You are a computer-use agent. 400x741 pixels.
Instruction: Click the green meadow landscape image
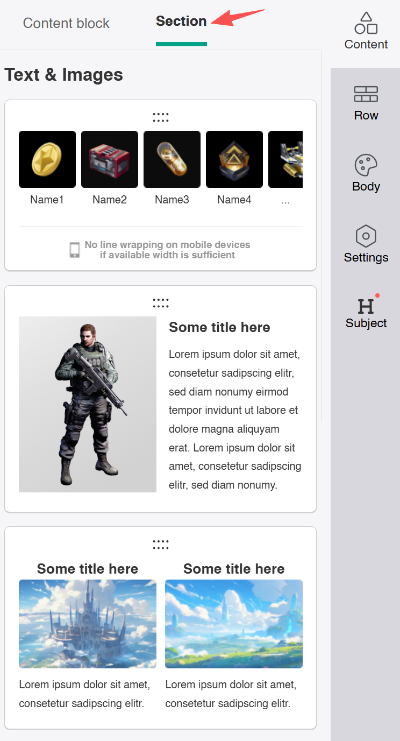[x=234, y=624]
